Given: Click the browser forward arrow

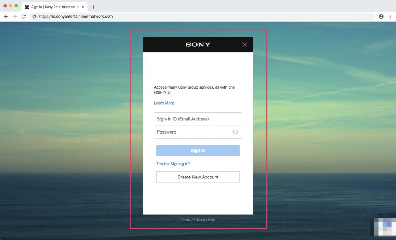Looking at the screenshot, I should click(15, 16).
